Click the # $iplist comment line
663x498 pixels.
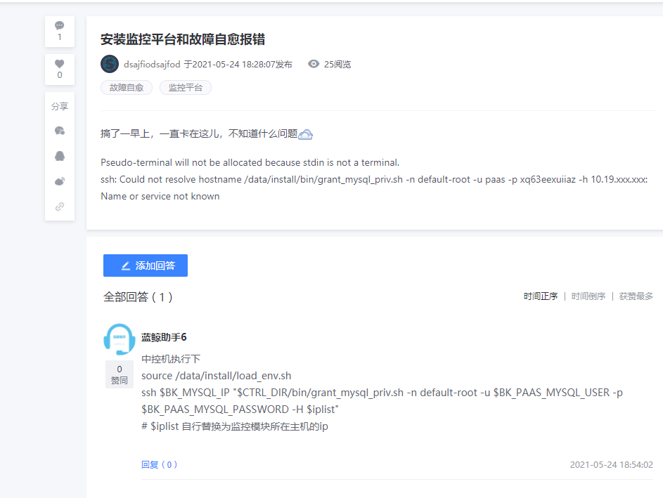(x=235, y=426)
